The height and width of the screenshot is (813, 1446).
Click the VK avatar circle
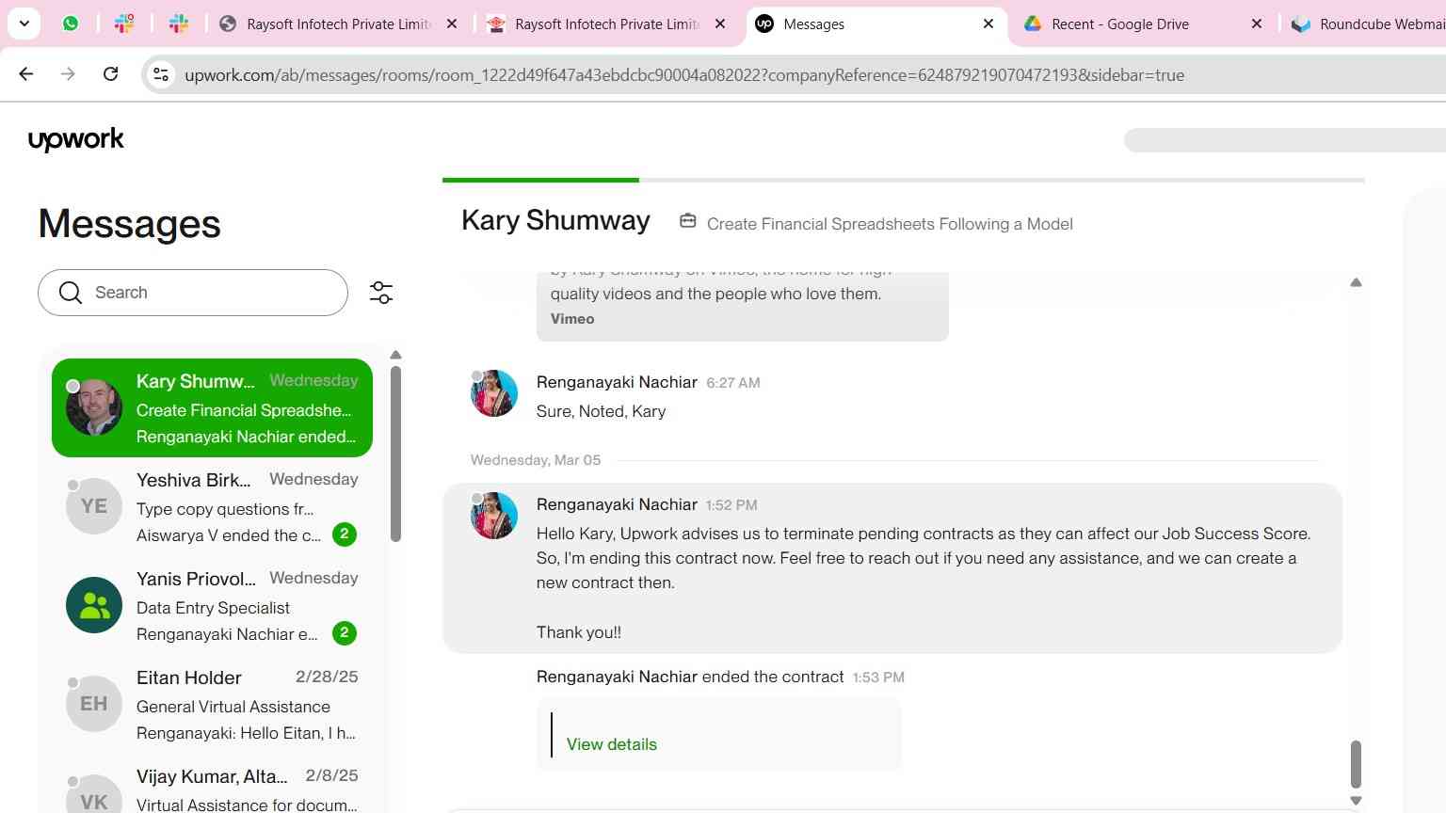click(94, 796)
